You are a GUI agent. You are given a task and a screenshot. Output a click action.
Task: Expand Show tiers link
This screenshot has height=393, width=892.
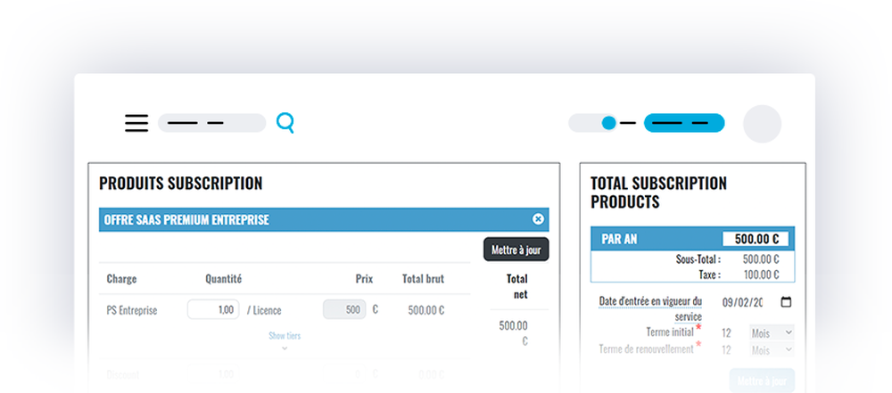[x=285, y=336]
